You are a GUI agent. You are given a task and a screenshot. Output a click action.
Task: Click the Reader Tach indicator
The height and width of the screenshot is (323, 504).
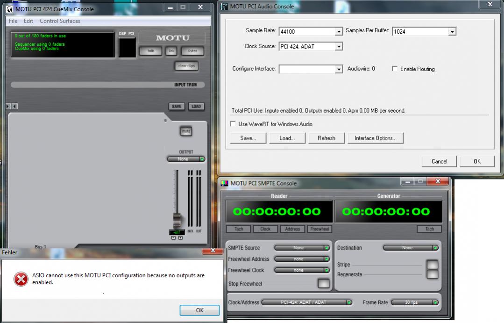(x=239, y=229)
